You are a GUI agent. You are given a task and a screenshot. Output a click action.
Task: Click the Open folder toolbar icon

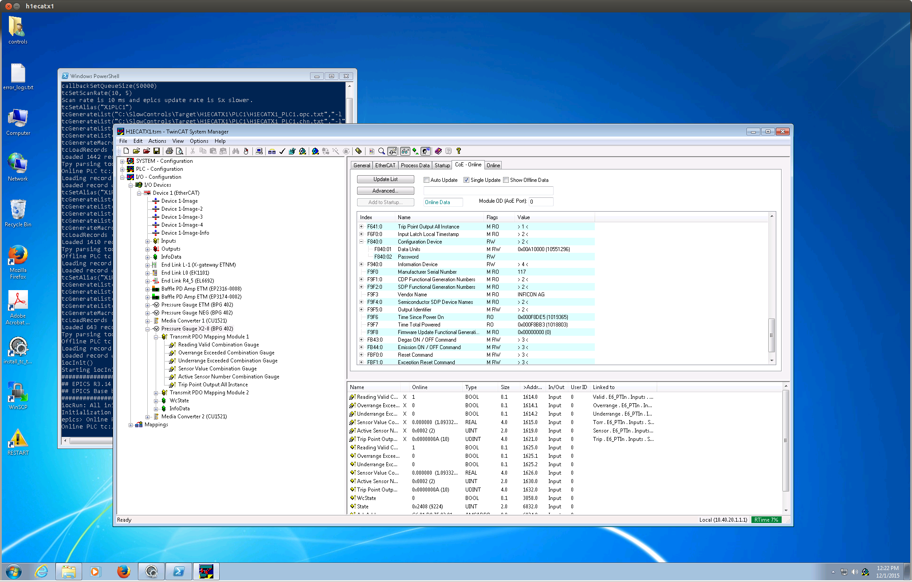[136, 151]
